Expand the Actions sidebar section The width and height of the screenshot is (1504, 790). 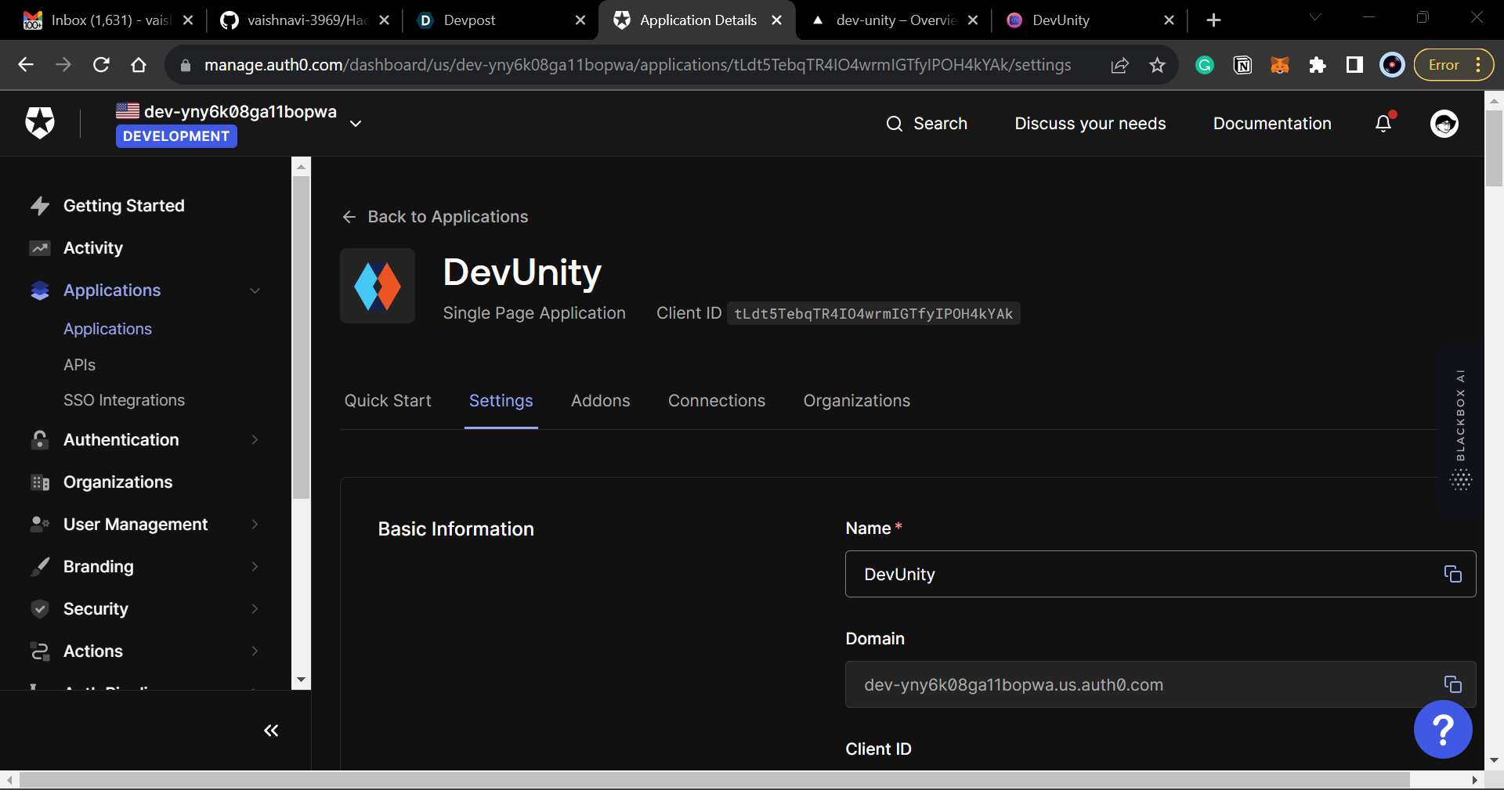[255, 651]
